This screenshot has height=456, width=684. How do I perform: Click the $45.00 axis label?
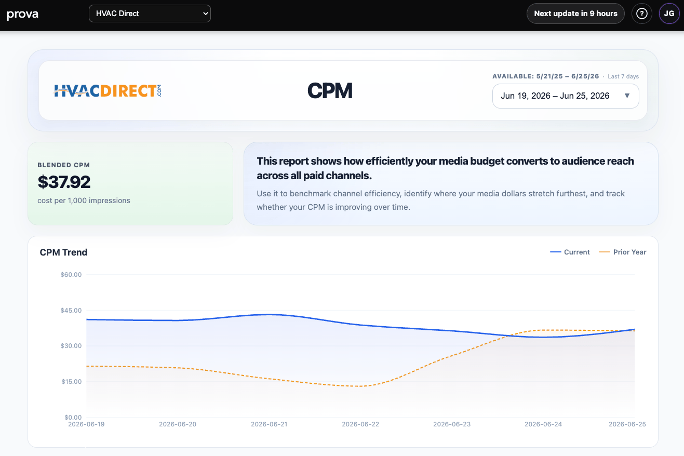pos(71,311)
